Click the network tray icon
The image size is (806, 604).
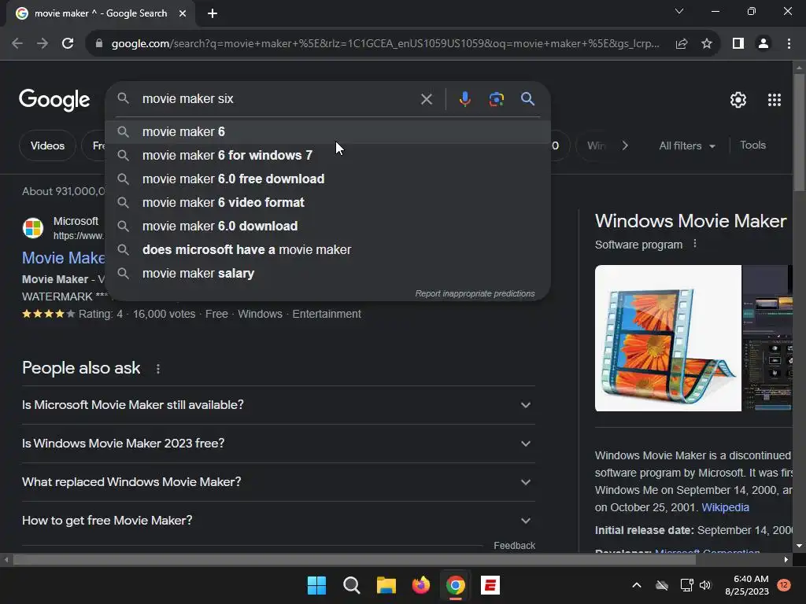(x=686, y=585)
